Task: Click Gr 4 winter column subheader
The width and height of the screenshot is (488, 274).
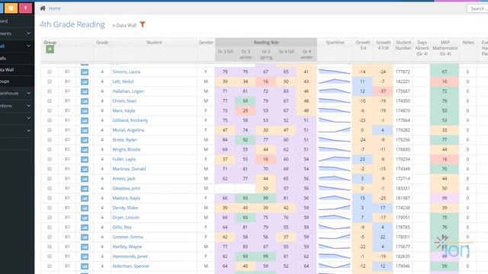Action: pyautogui.click(x=307, y=54)
